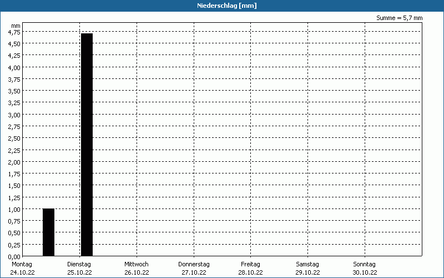Click the 'Freitag' day label
The width and height of the screenshot is (444, 278).
point(251,265)
